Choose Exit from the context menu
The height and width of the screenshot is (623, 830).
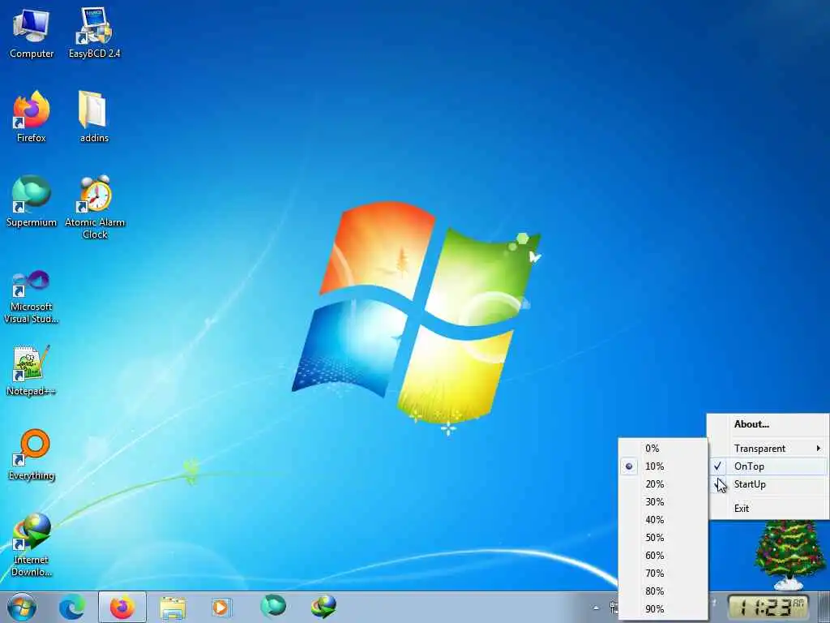pyautogui.click(x=768, y=508)
